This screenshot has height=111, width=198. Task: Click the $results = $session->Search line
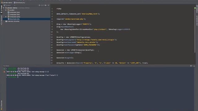pos(102,63)
